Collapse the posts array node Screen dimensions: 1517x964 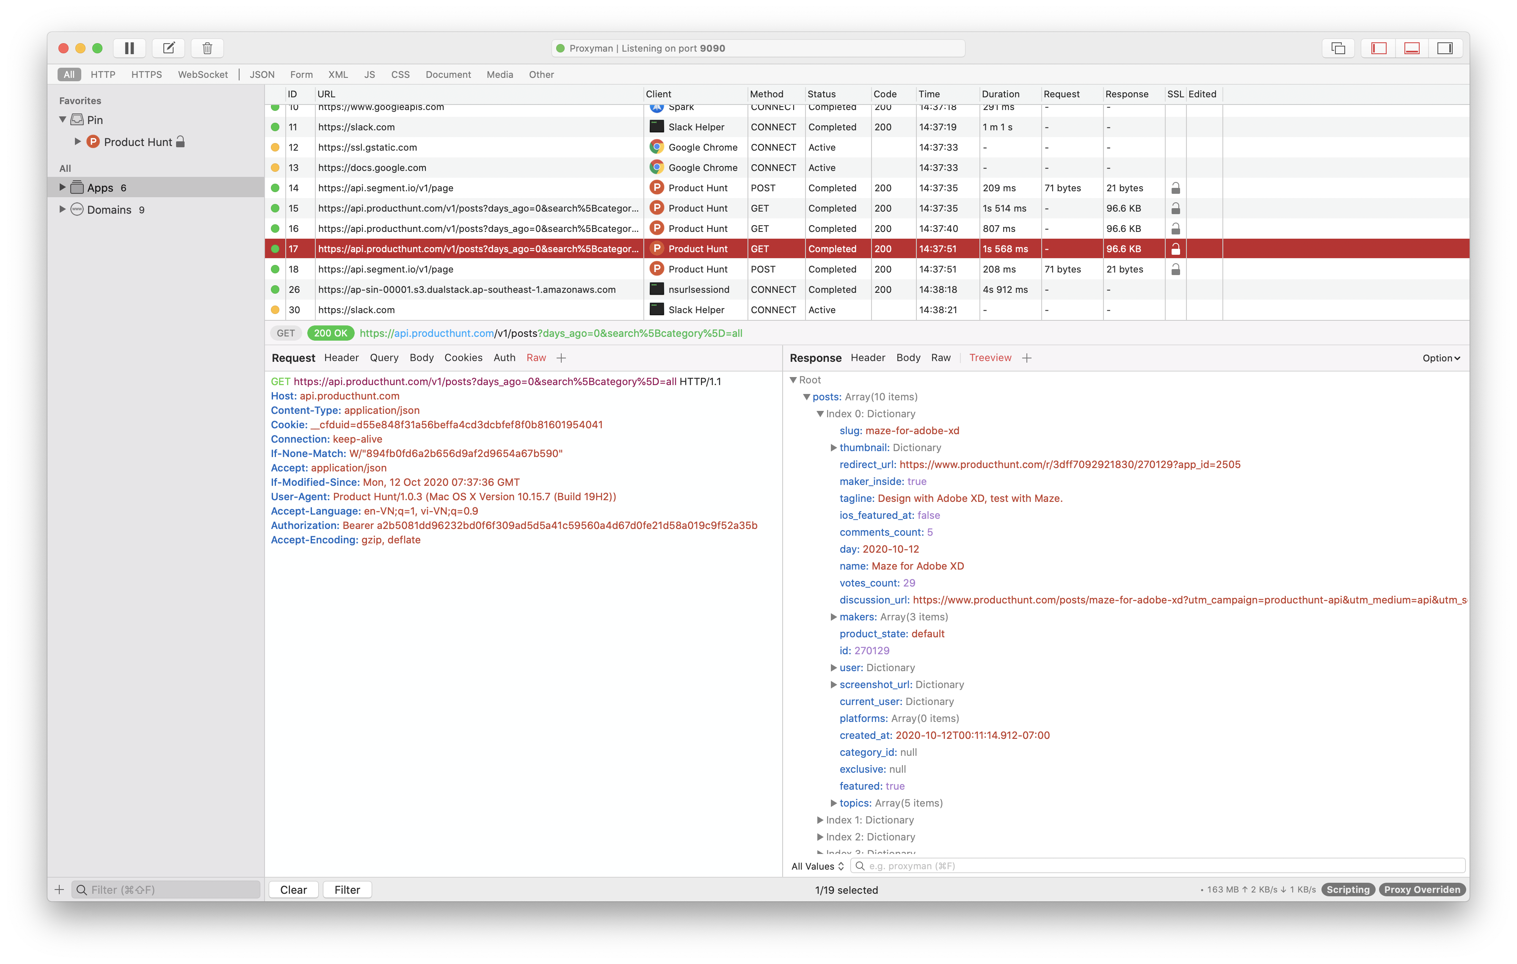806,397
